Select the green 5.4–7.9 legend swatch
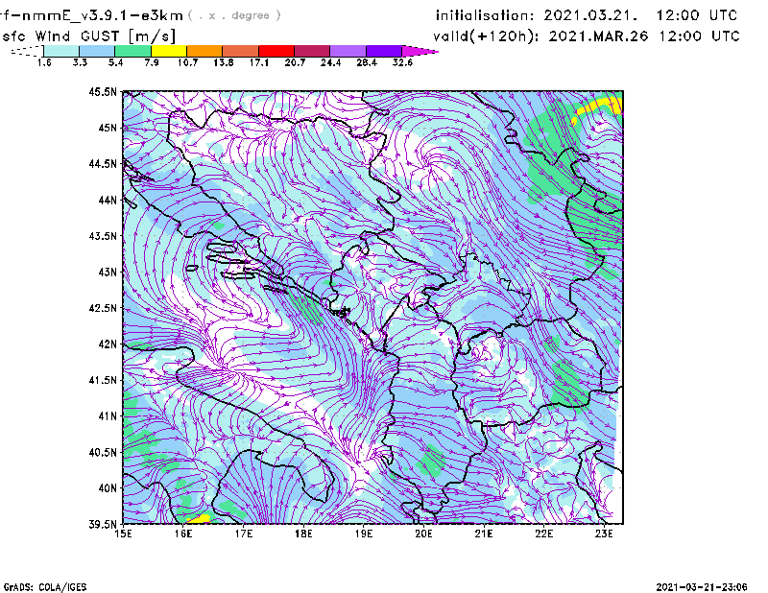 (132, 51)
